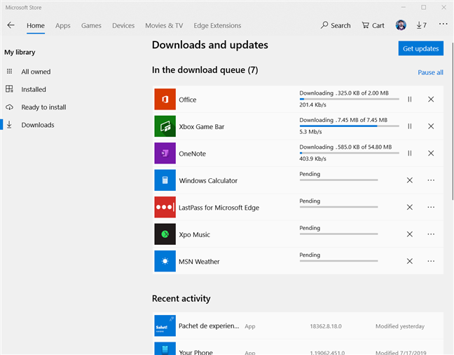Open more options for Windows Calculator
Viewport: 454px width, 355px height.
(431, 180)
